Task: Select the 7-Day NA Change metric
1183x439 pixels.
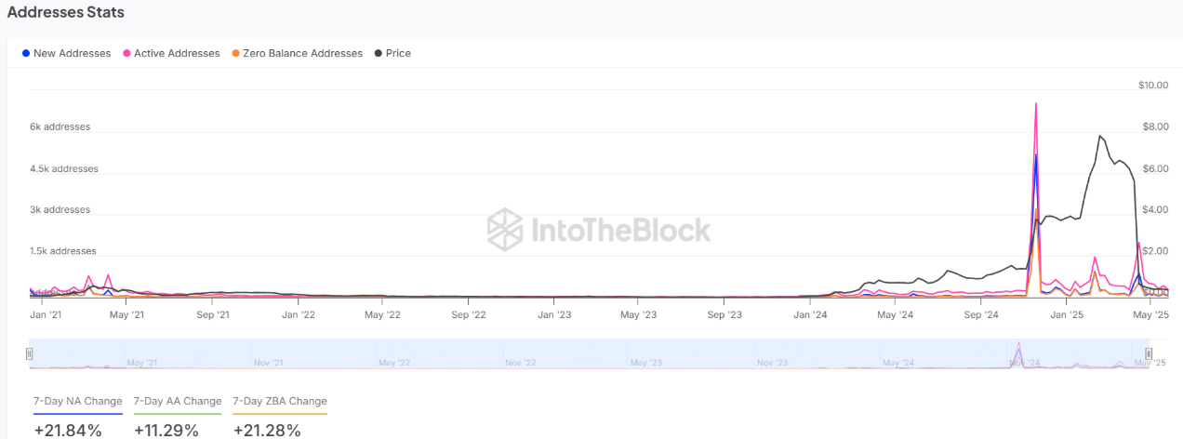Action: [78, 402]
